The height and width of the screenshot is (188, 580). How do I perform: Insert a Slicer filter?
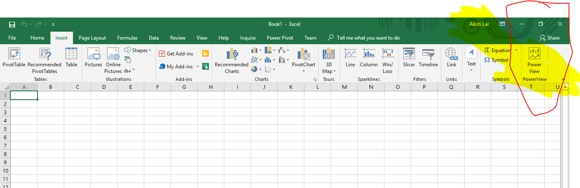click(409, 58)
